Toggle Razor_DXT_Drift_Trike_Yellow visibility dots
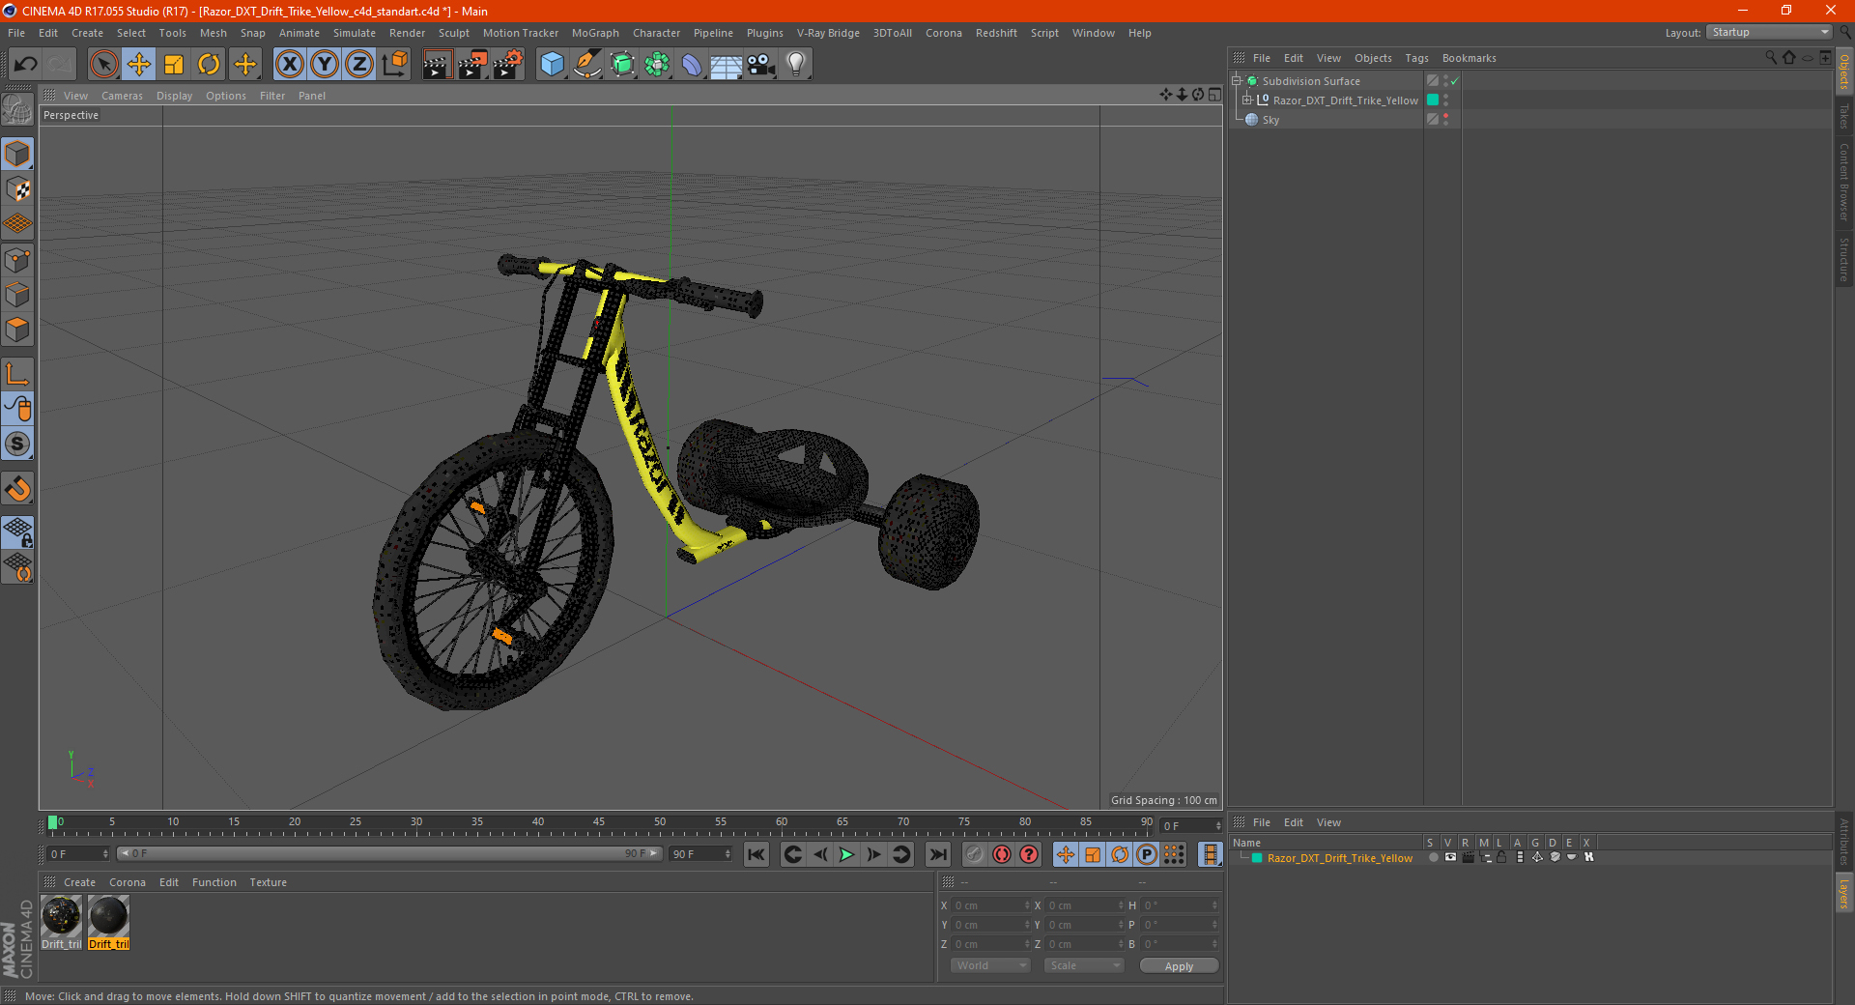This screenshot has height=1005, width=1855. coord(1446,100)
